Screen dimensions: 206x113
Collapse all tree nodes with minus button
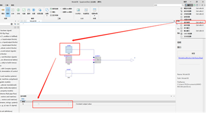[15, 27]
